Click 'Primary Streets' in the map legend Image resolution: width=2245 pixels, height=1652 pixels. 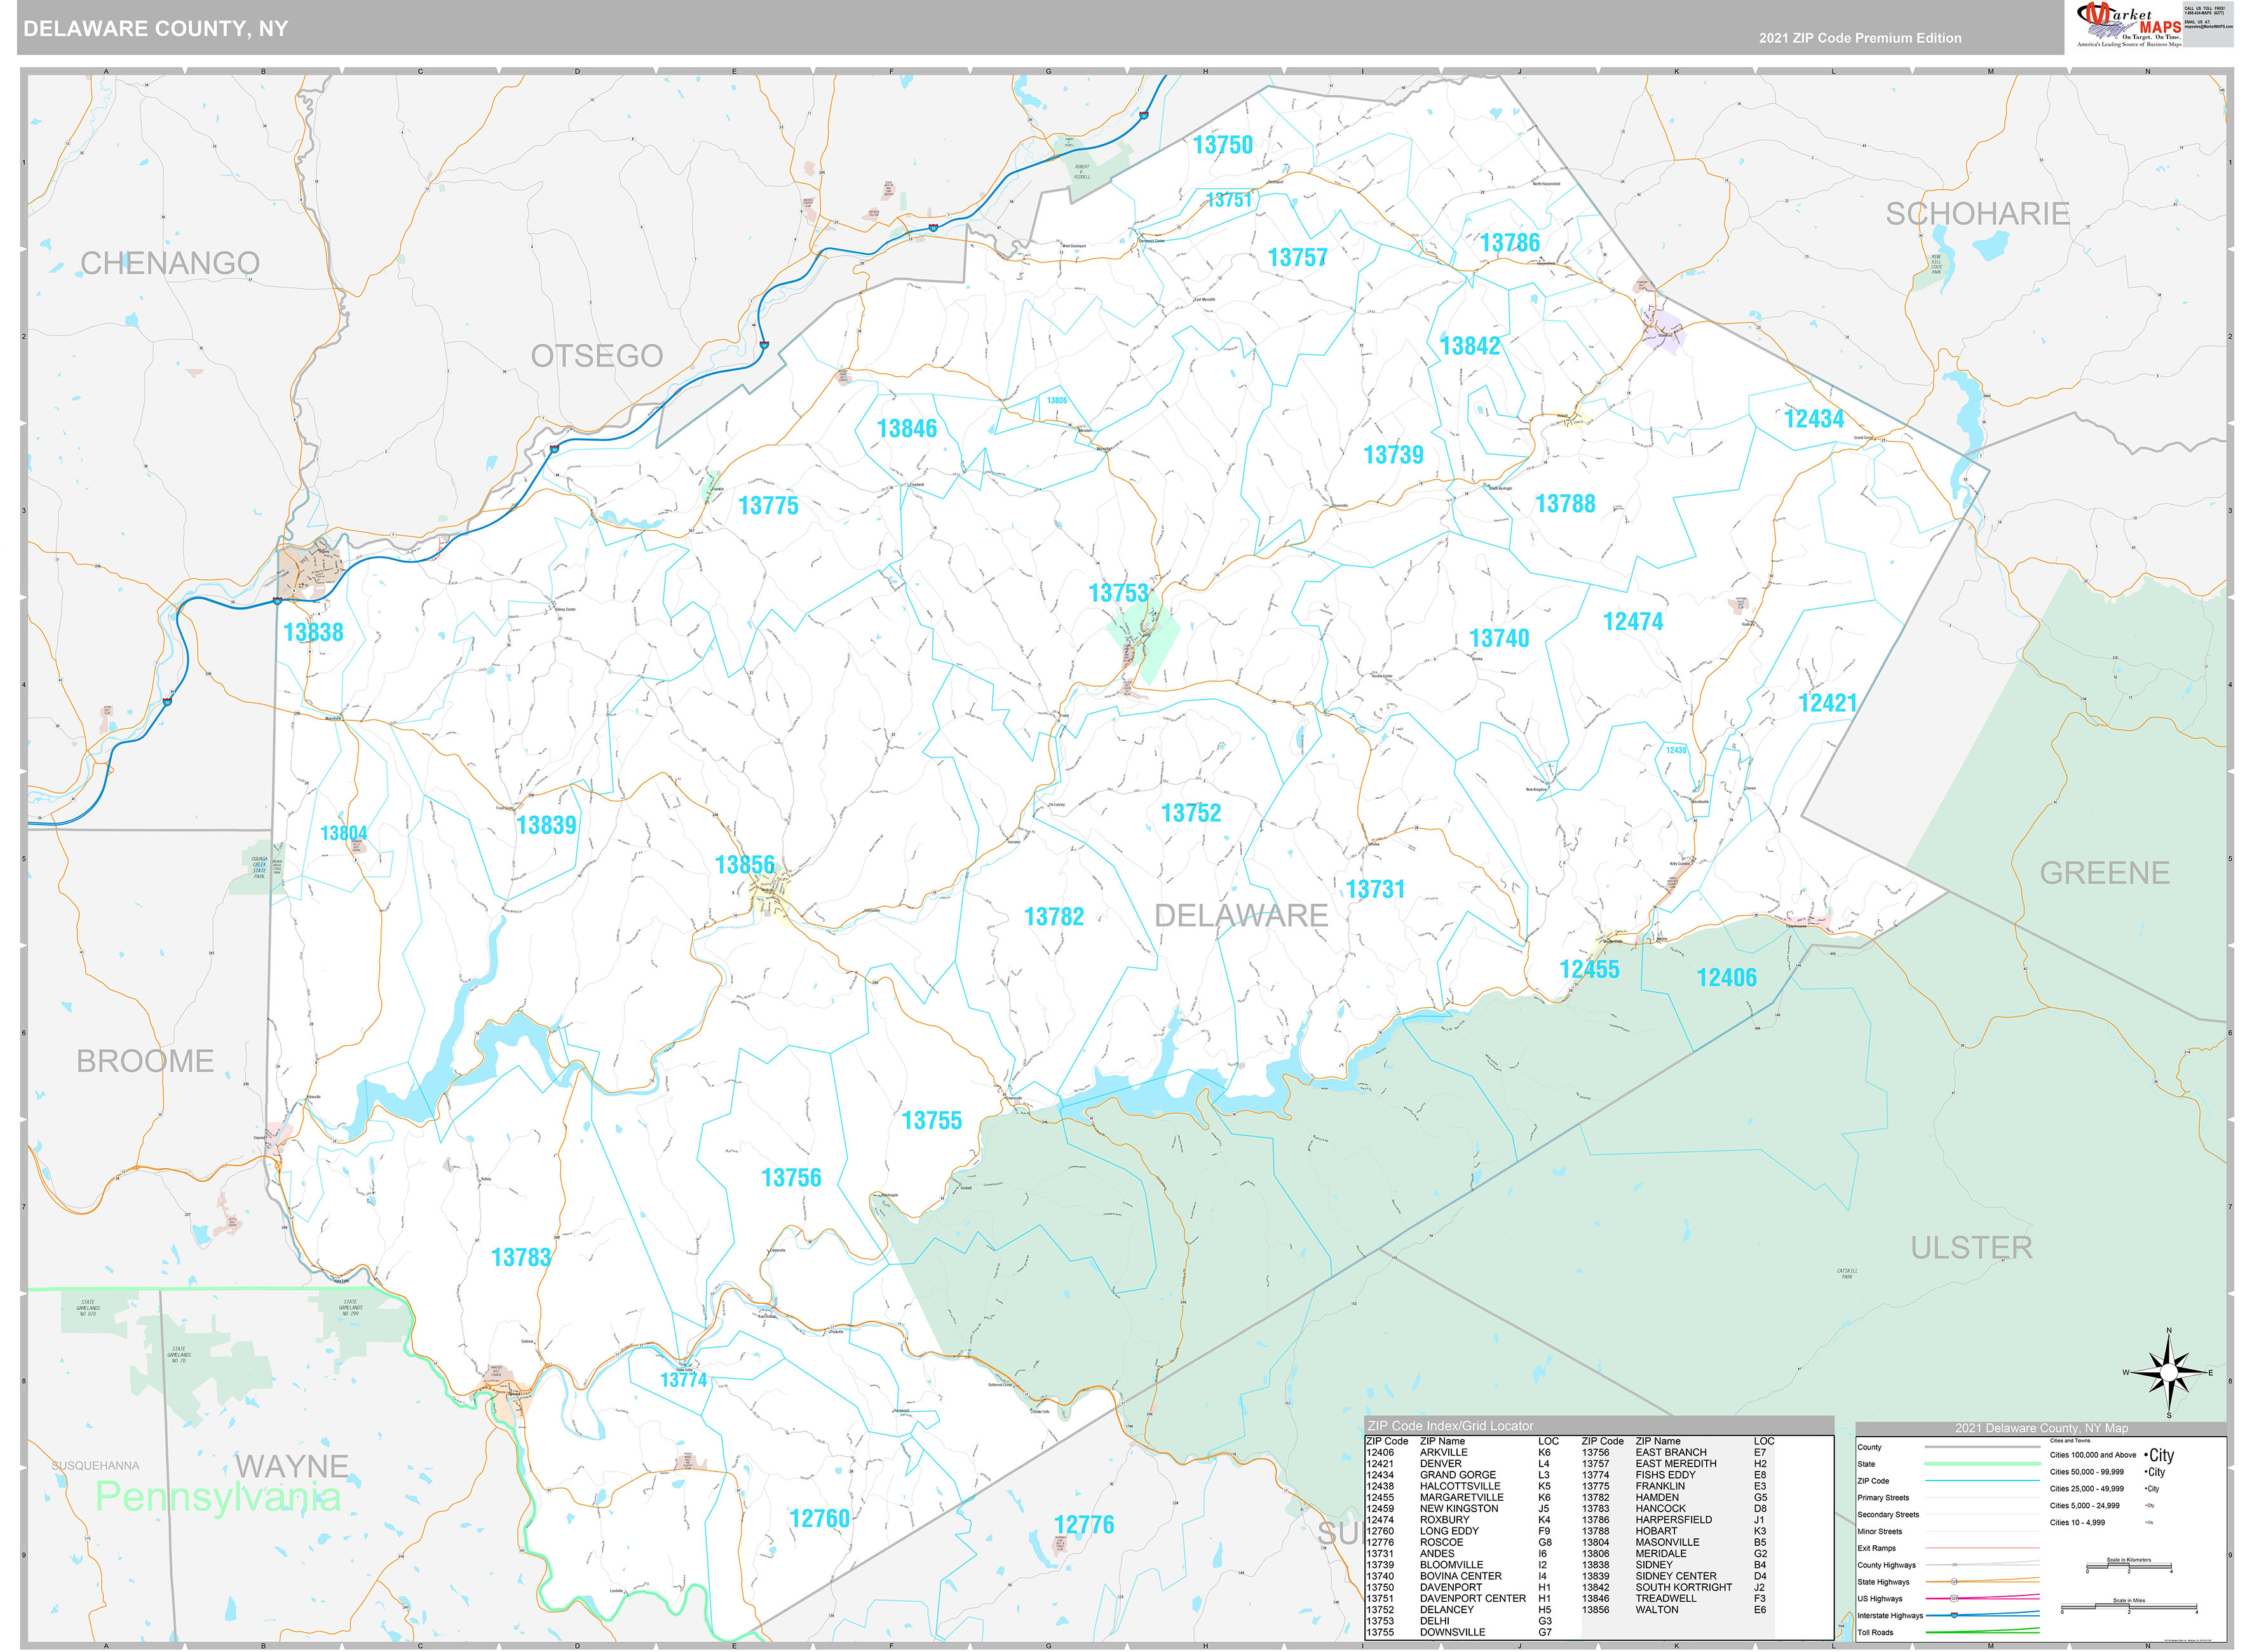click(x=1883, y=1498)
